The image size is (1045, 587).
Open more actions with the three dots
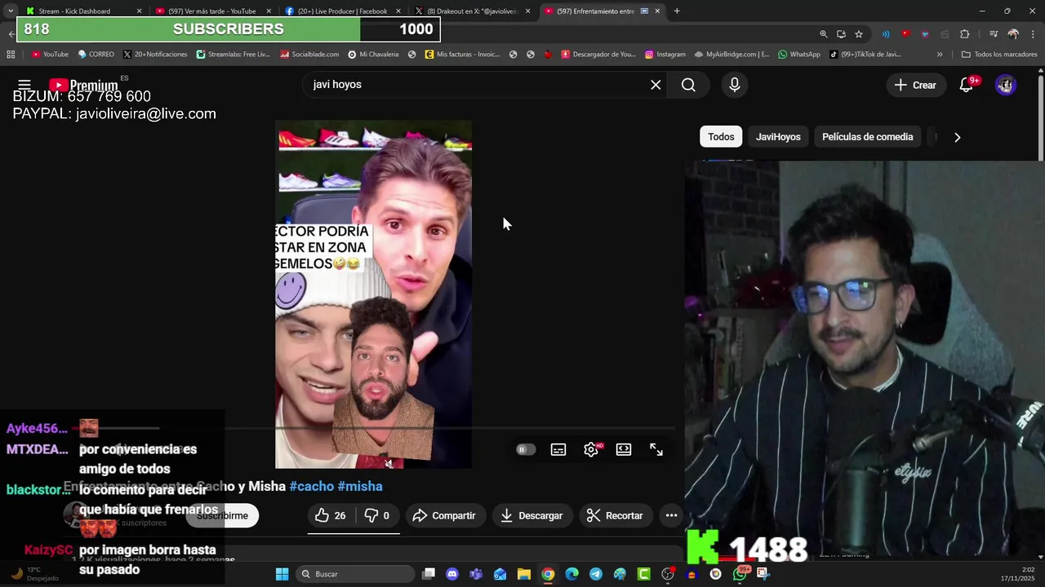(671, 515)
